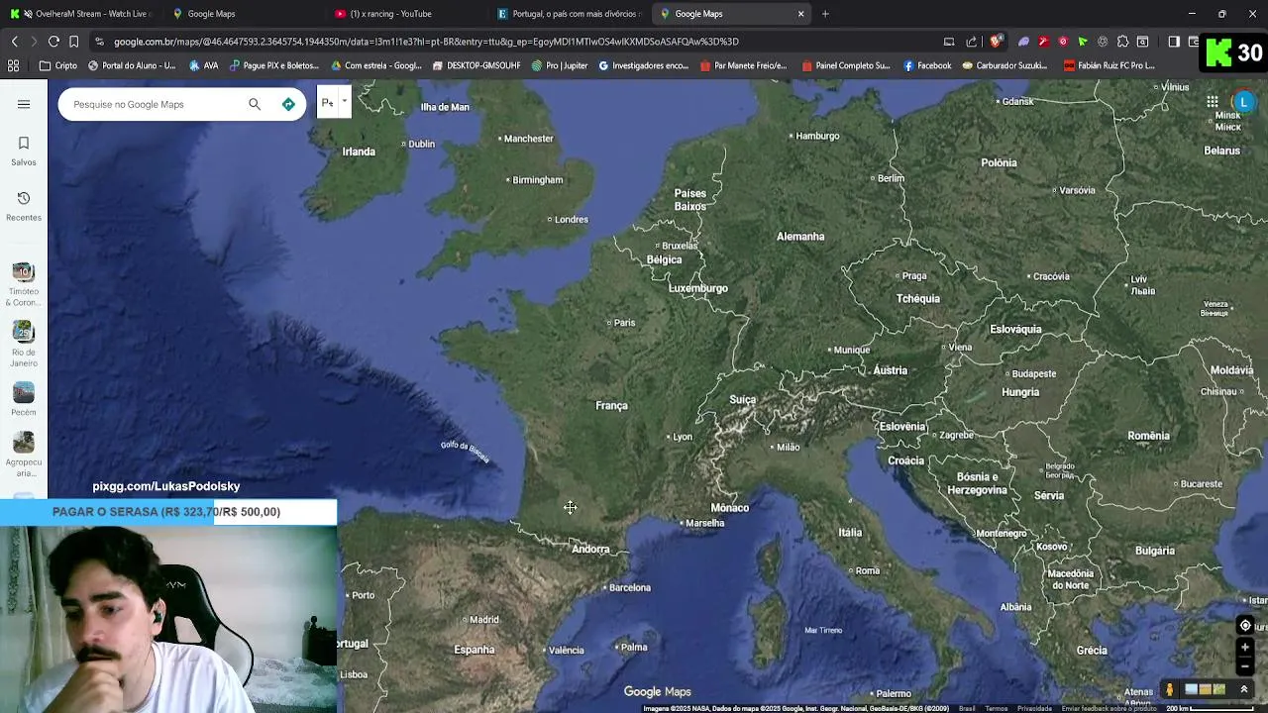
Task: Close the active Google Maps tab
Action: click(x=800, y=14)
